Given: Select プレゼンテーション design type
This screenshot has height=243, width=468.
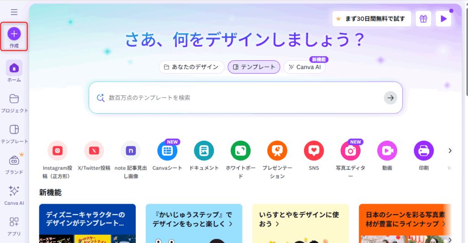Looking at the screenshot, I should (x=277, y=160).
